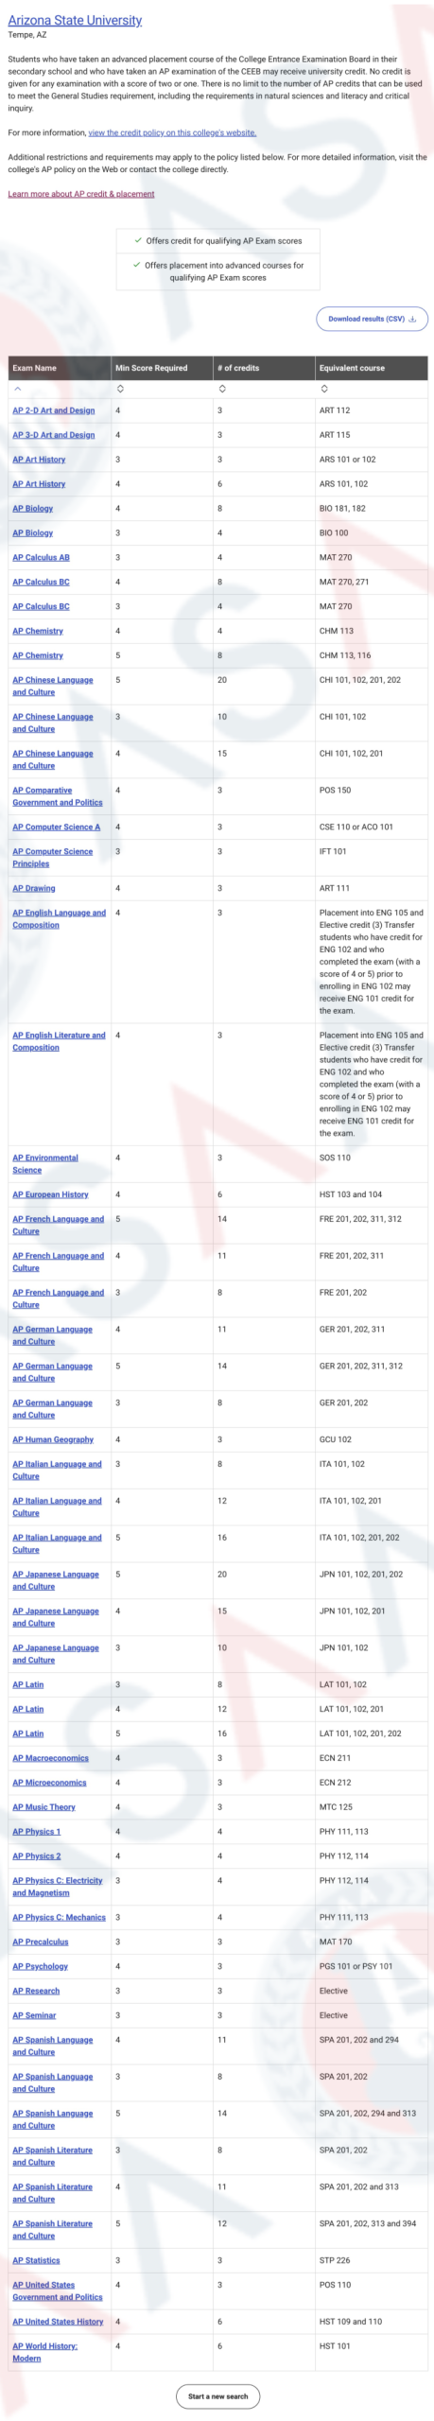
Task: Click the Start a new search button
Action: (x=217, y=2395)
